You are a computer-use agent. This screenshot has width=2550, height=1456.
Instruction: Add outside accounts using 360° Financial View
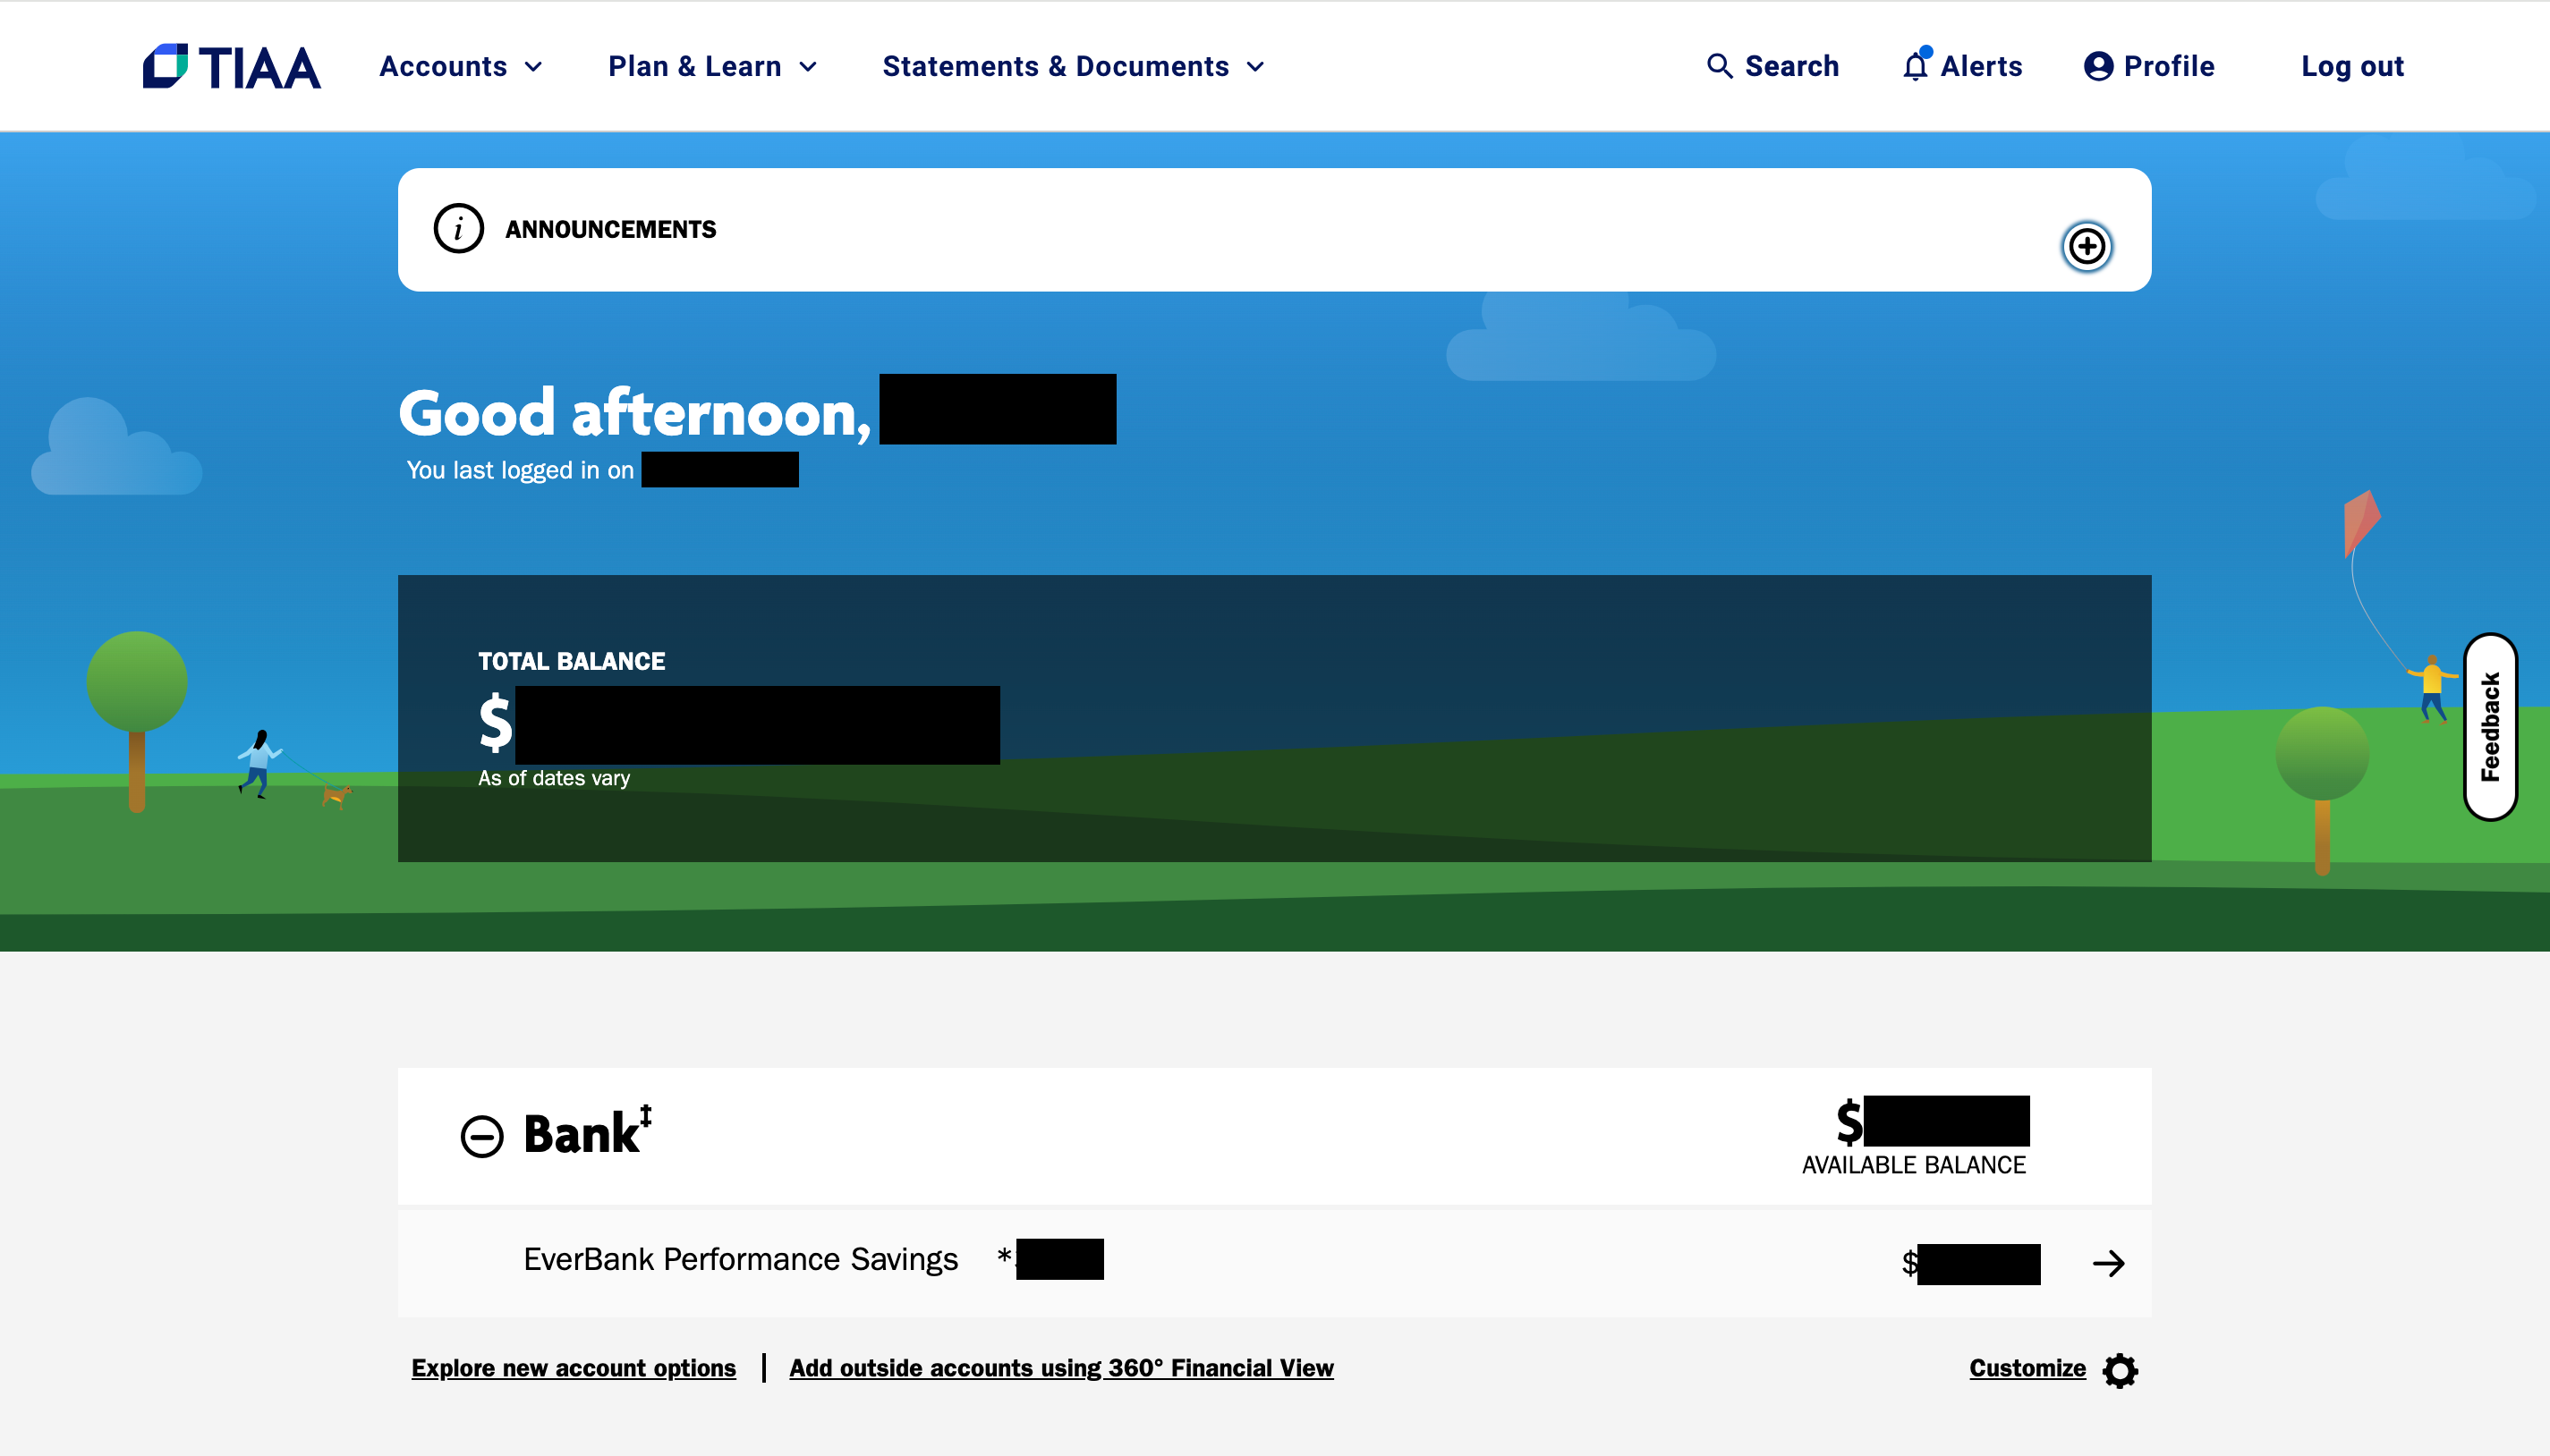tap(1060, 1367)
